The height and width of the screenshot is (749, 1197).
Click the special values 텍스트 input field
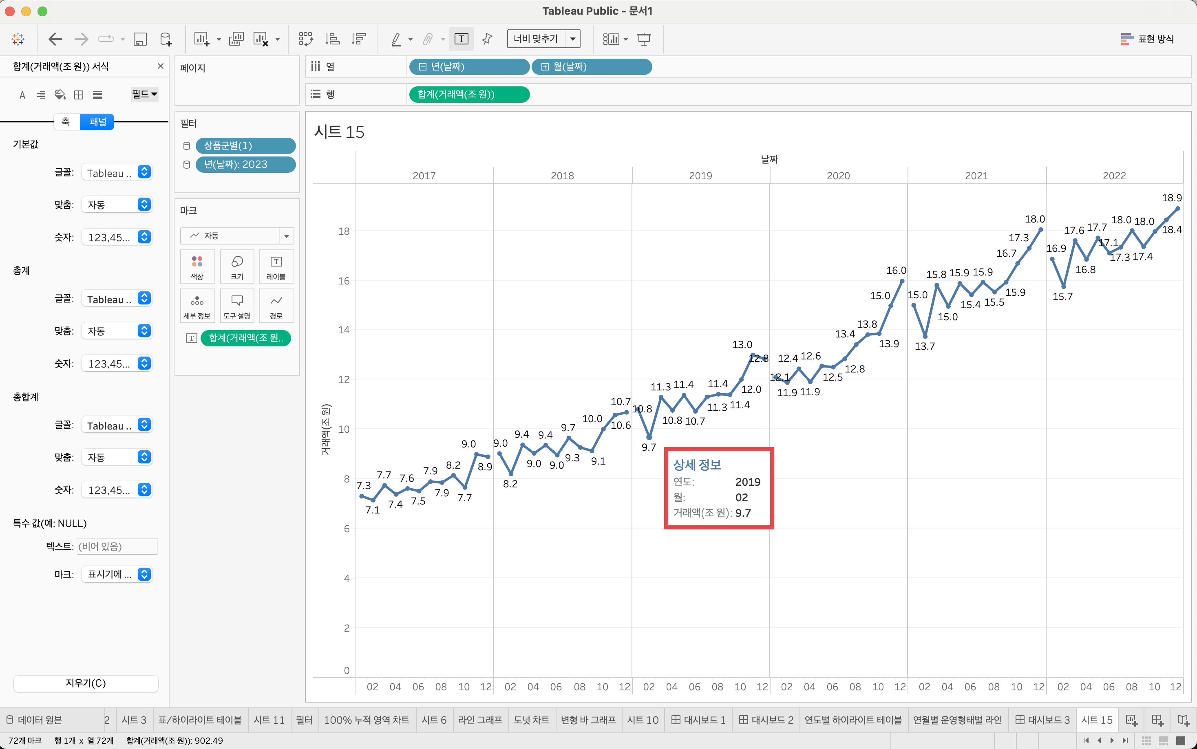(x=117, y=546)
